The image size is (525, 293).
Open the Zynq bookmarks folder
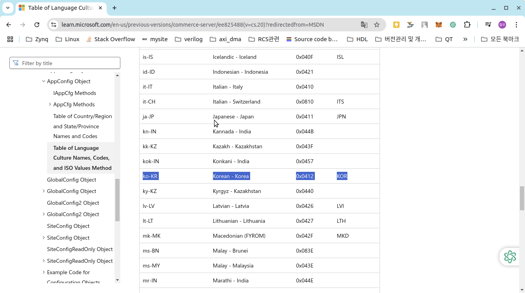[x=37, y=39]
